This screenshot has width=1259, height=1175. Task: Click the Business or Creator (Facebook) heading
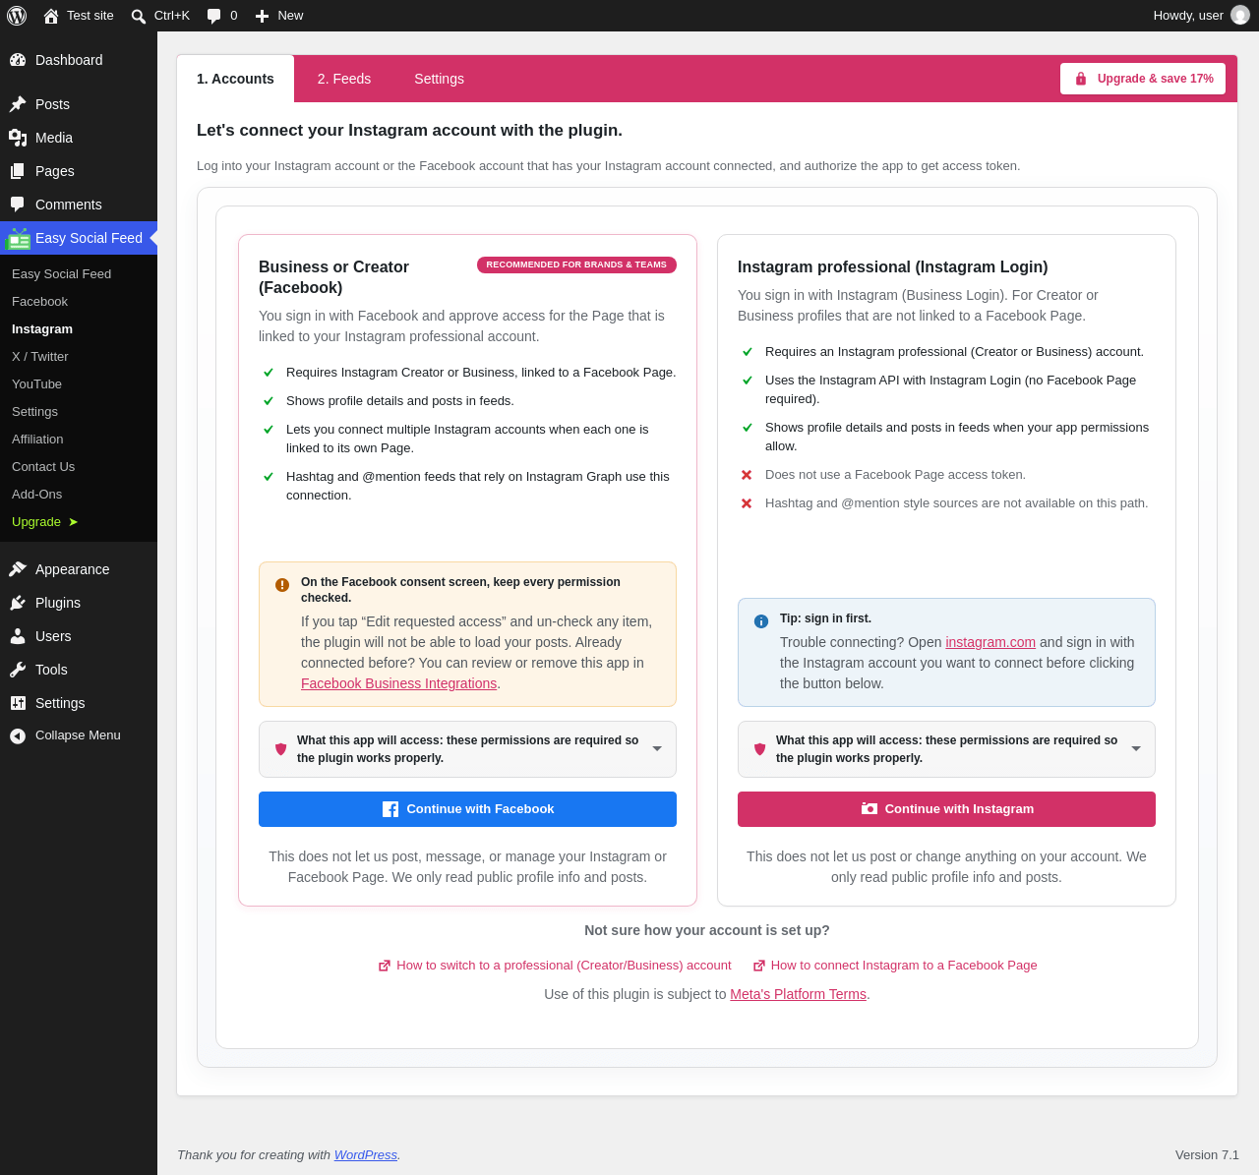coord(333,277)
